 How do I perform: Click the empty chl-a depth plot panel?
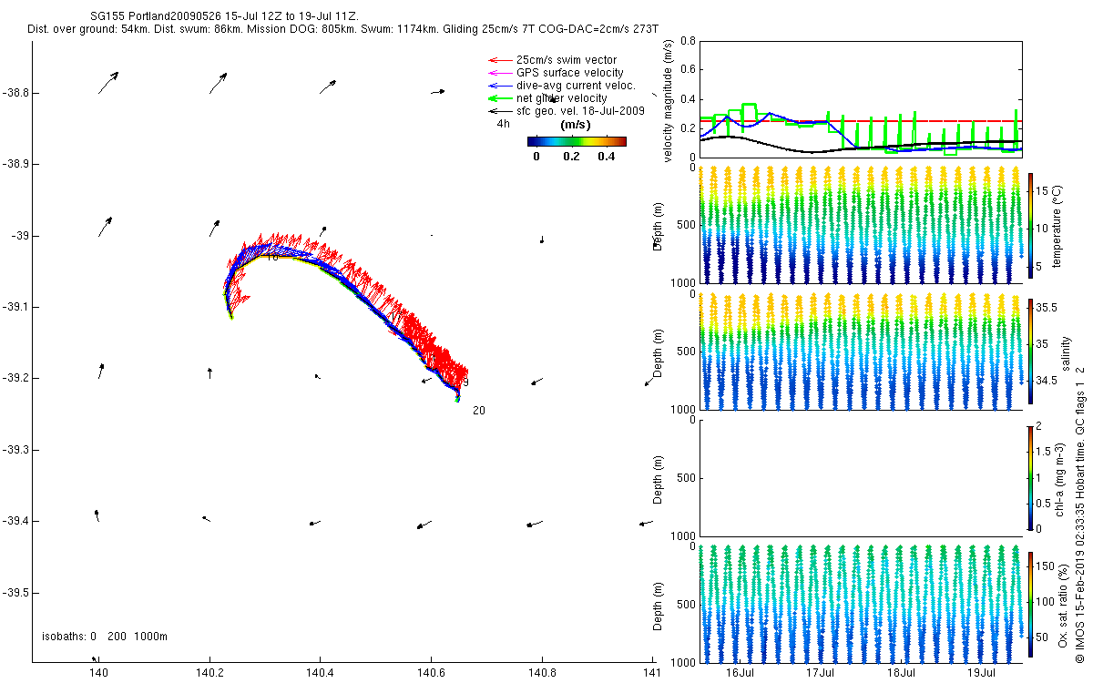[x=861, y=477]
